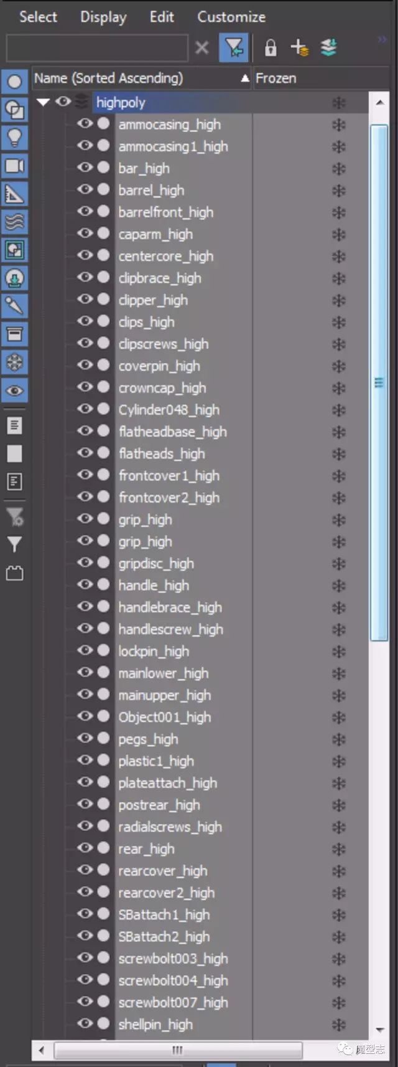Select screwbolt004_high in the list
This screenshot has width=398, height=1067.
(x=174, y=980)
